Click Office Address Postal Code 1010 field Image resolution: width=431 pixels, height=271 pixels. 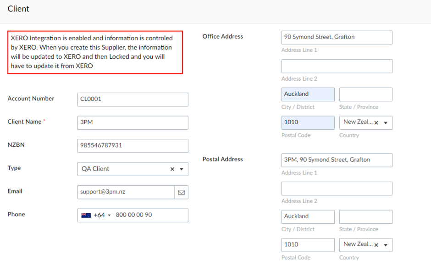click(x=308, y=122)
